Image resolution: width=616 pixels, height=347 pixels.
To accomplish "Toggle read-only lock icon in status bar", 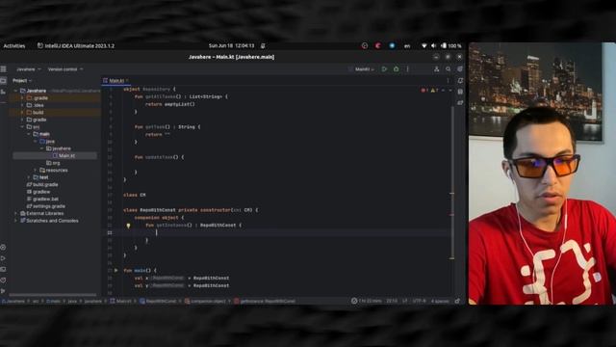I will [x=457, y=301].
